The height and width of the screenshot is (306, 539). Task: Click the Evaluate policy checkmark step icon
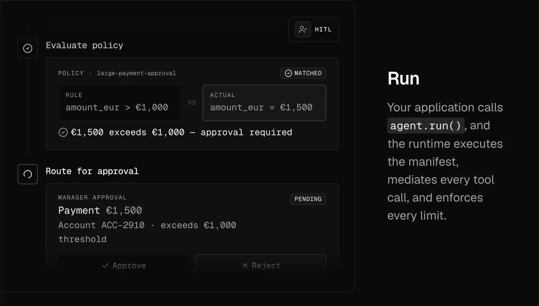pyautogui.click(x=28, y=48)
